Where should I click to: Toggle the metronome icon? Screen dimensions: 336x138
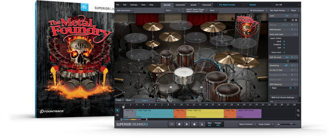[x=202, y=124]
